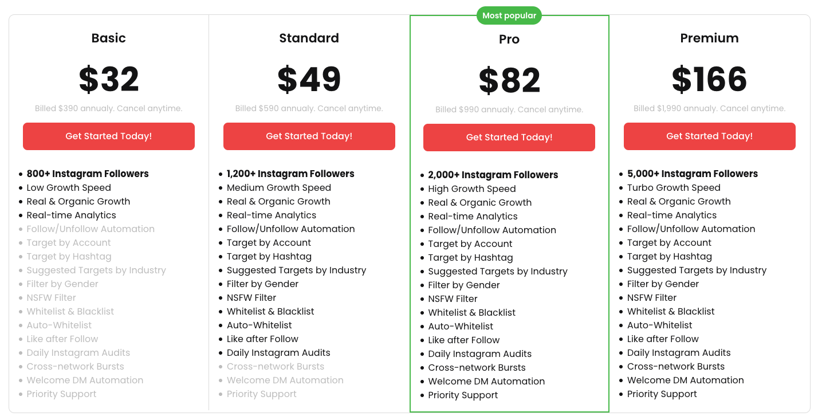
Task: Click 800+ Instagram Followers feature
Action: point(88,174)
